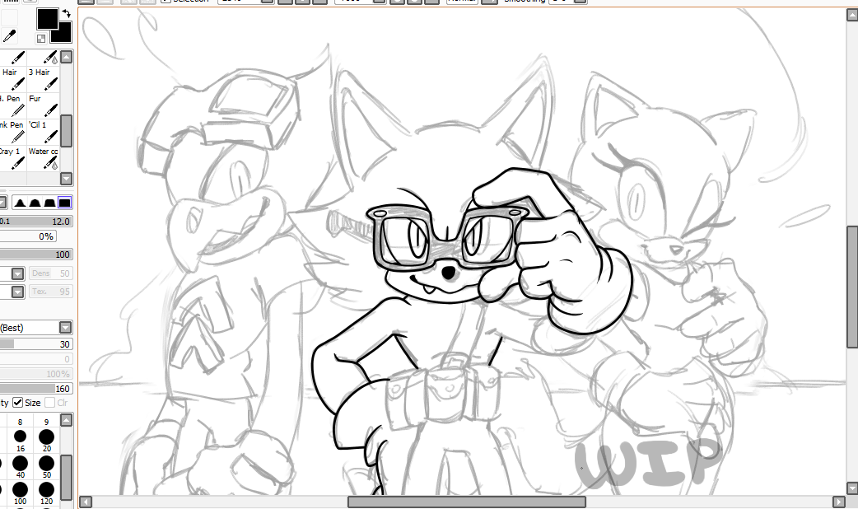Image resolution: width=858 pixels, height=509 pixels.
Task: Choose the third brush edge shape
Action: 49,203
